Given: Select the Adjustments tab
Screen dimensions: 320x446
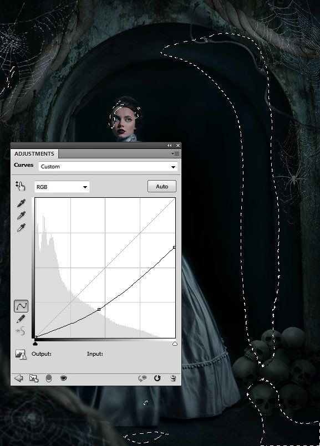Looking at the screenshot, I should pos(34,154).
